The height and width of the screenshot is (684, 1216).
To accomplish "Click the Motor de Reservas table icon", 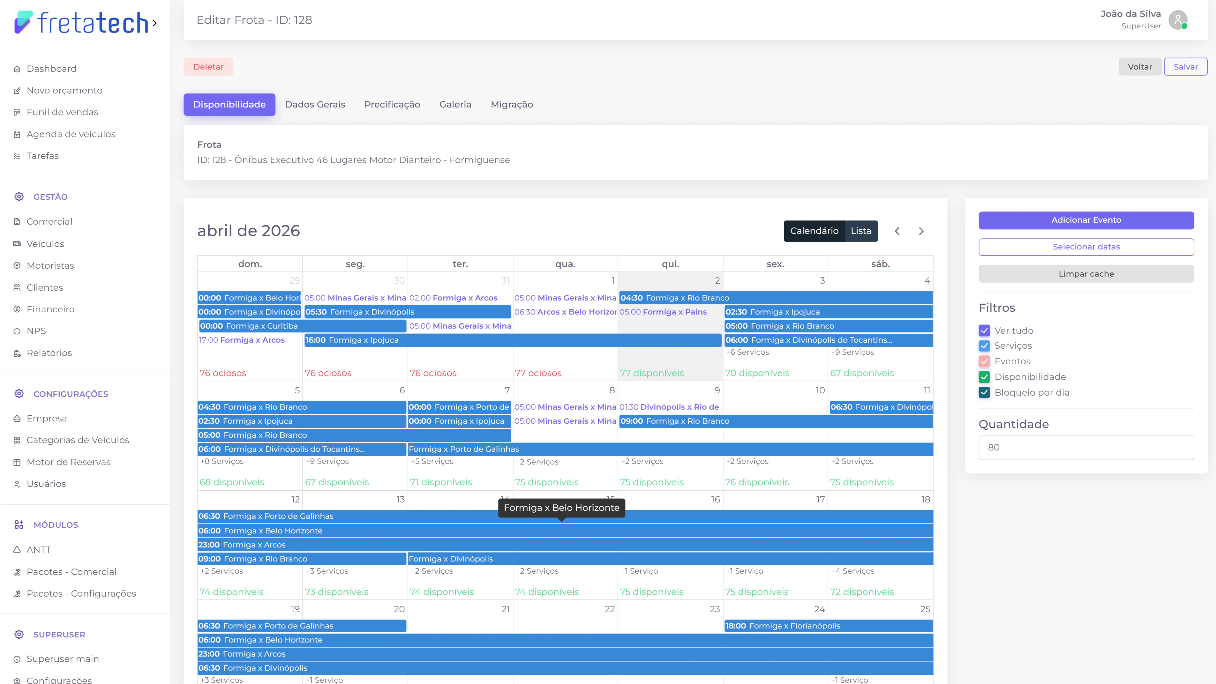I will point(17,462).
